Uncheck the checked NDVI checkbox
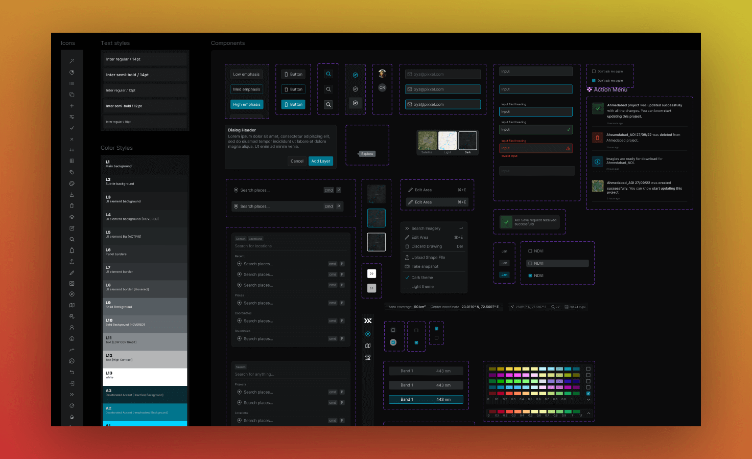752x459 pixels. coord(530,276)
